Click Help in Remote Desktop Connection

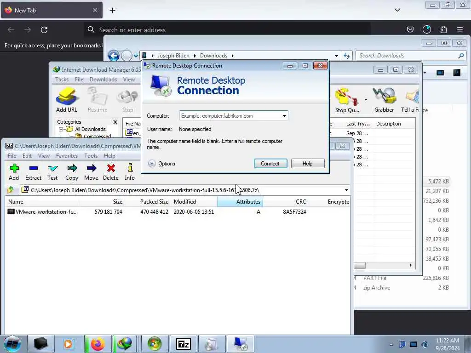308,164
